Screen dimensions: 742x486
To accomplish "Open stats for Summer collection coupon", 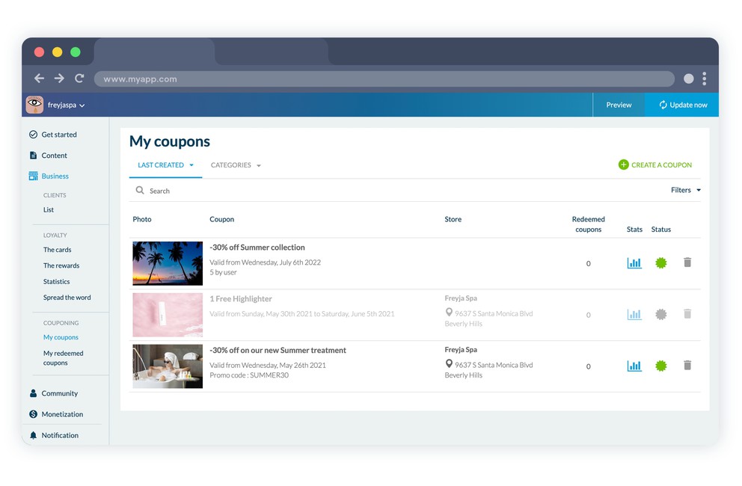I will pyautogui.click(x=634, y=263).
